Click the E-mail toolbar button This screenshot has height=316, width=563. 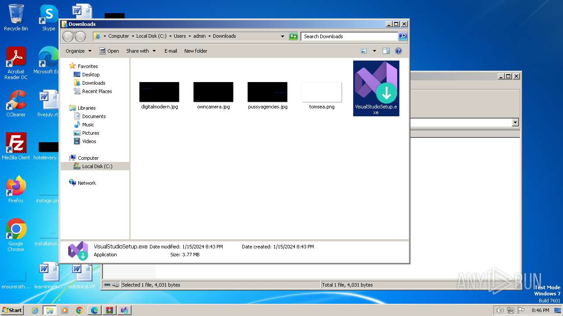tap(171, 51)
